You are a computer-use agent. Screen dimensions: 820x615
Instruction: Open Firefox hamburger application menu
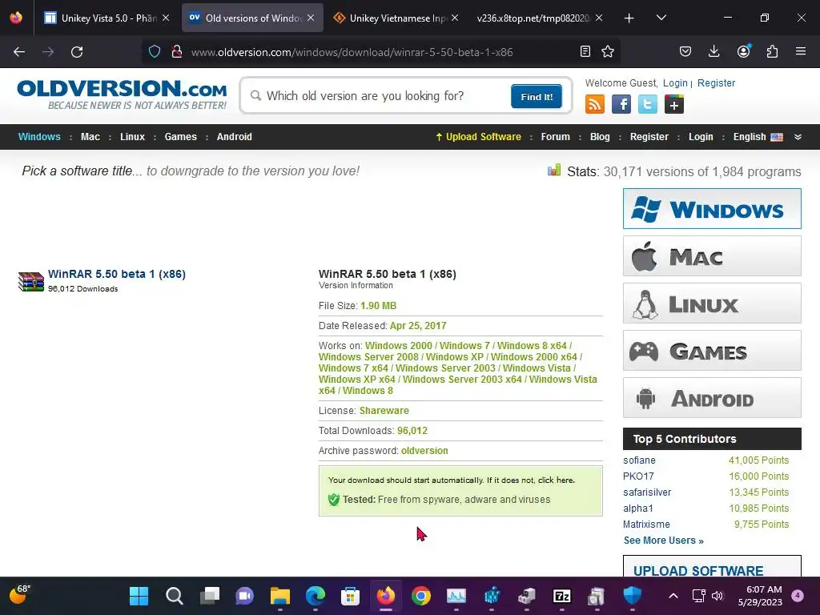pyautogui.click(x=801, y=51)
